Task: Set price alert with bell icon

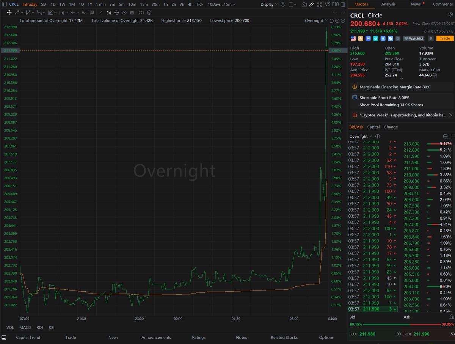Action: coord(431,38)
